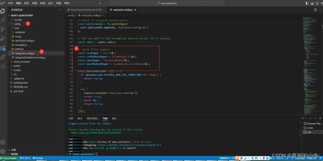323x161 pixels.
Task: Add a new terminal with plus icon
Action: [303, 118]
